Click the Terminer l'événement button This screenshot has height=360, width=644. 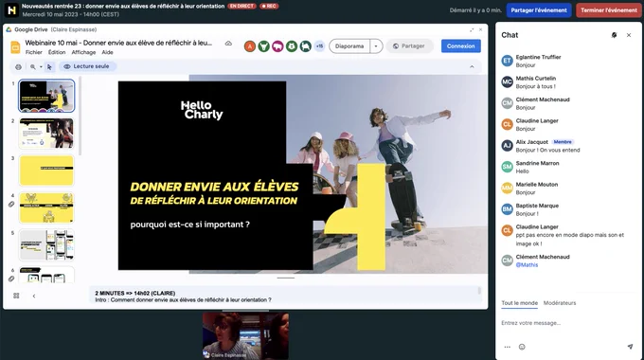point(609,9)
